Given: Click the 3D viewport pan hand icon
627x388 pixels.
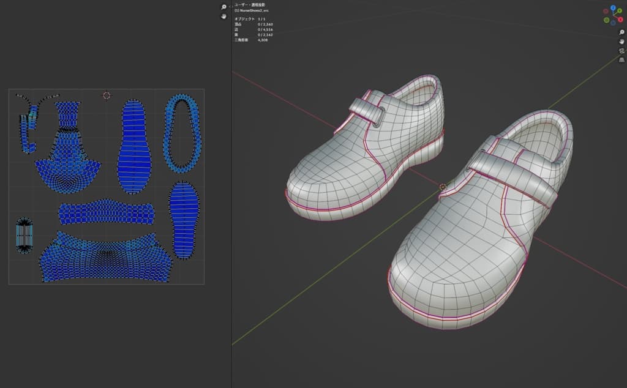Looking at the screenshot, I should tap(621, 41).
